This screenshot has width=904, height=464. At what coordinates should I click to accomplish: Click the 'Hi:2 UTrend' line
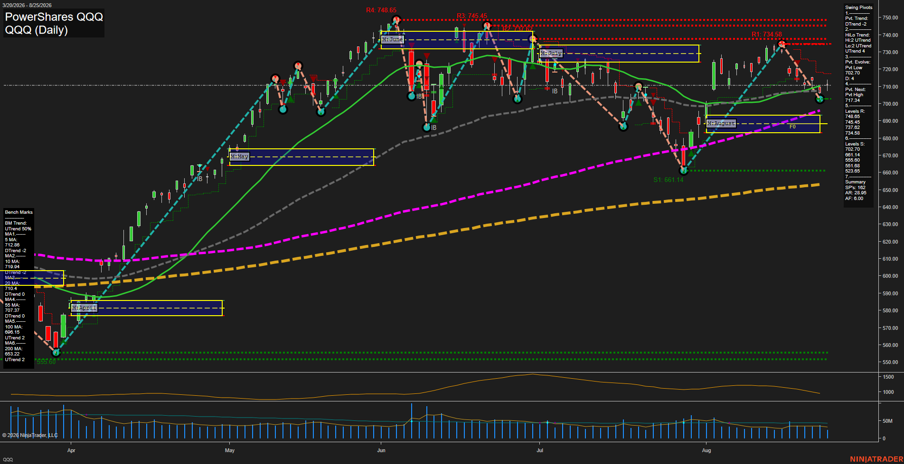point(857,40)
